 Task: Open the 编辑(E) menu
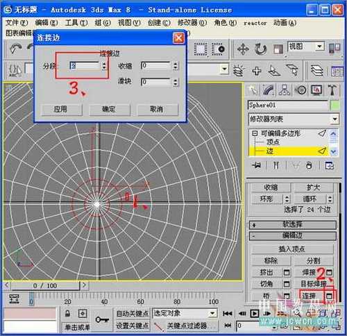(x=46, y=23)
